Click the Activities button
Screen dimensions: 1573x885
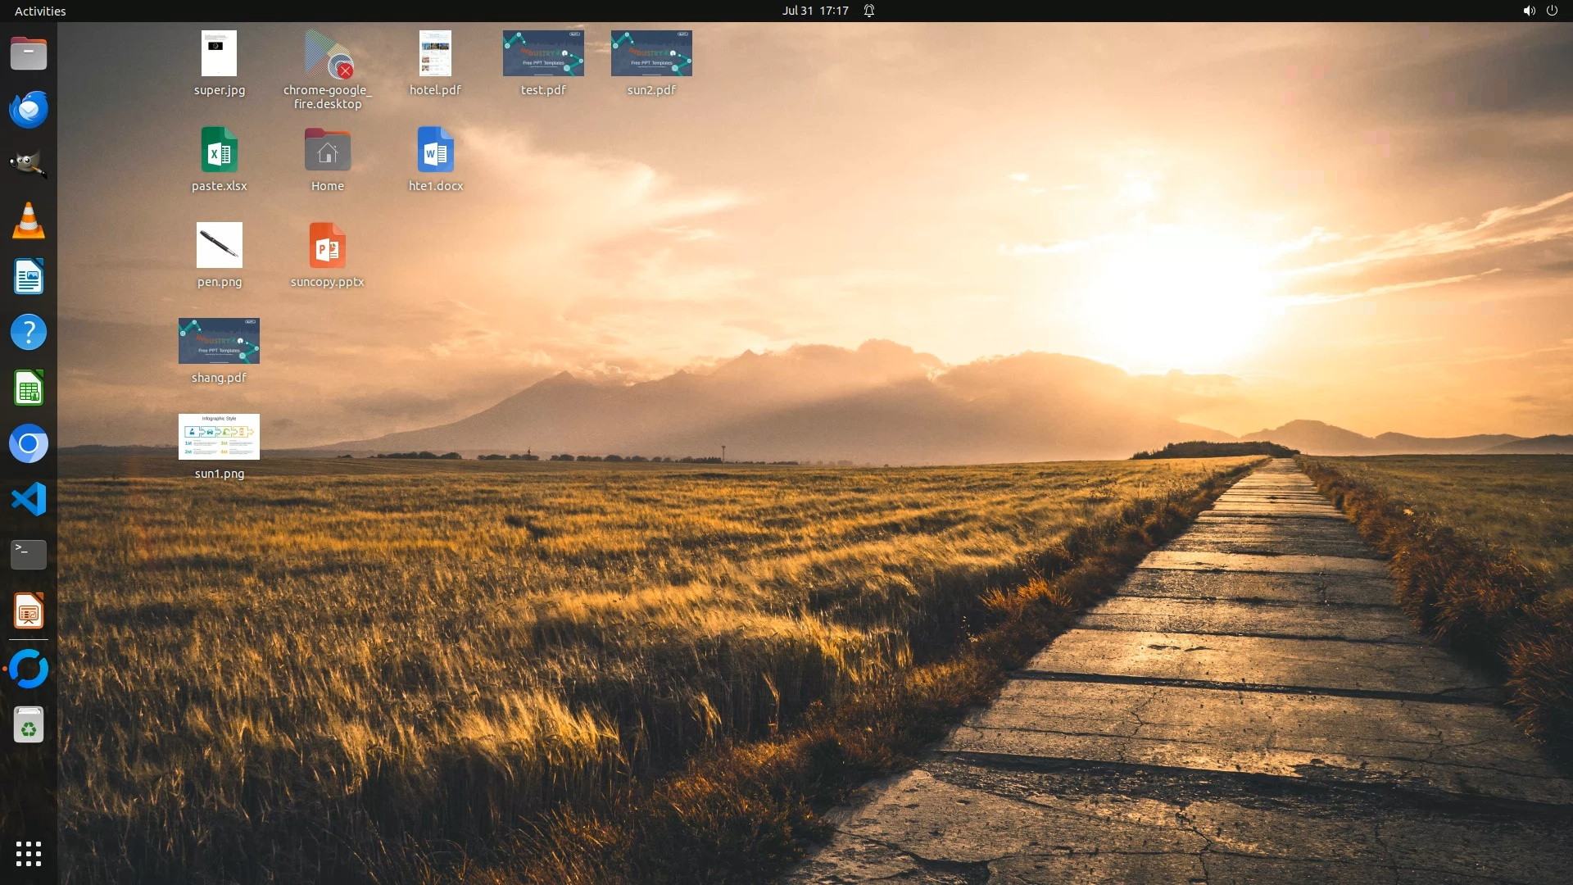click(40, 11)
